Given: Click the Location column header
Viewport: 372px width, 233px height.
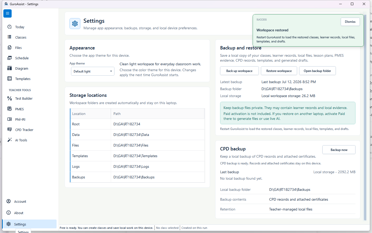Looking at the screenshot, I should [x=90, y=114].
